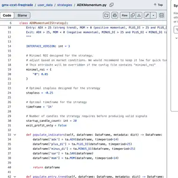Viewport: 178px width, 178px height.
Task: Click minimal_roi variable on line 19
Action: tap(35, 69)
